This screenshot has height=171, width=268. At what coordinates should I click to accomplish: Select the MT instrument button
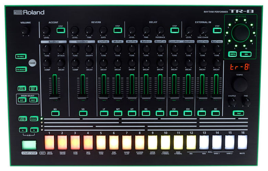point(118,113)
